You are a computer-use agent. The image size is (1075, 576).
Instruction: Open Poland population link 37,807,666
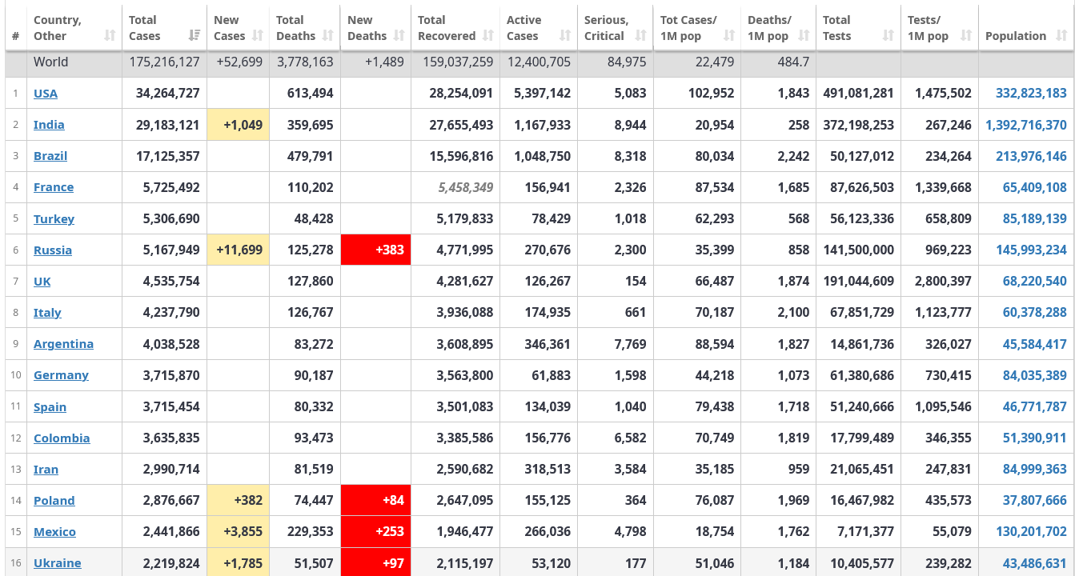pos(1035,501)
